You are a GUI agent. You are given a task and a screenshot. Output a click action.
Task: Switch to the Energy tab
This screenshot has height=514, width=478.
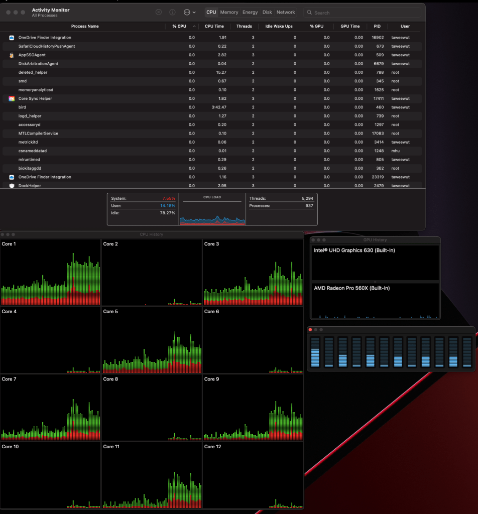[250, 12]
